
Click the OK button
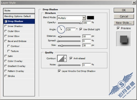tap(124, 10)
